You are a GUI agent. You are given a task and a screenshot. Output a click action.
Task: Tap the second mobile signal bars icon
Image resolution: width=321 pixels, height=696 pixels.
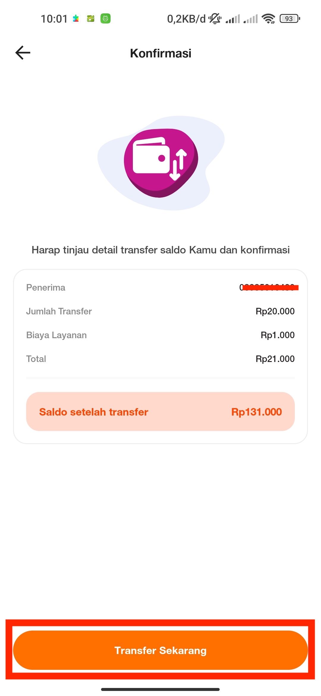tap(251, 19)
